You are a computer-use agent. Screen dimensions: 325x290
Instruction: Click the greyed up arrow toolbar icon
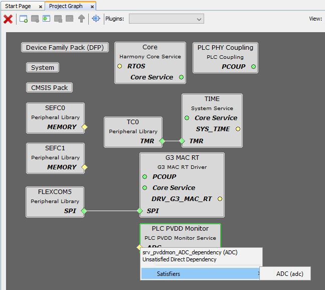pyautogui.click(x=81, y=19)
